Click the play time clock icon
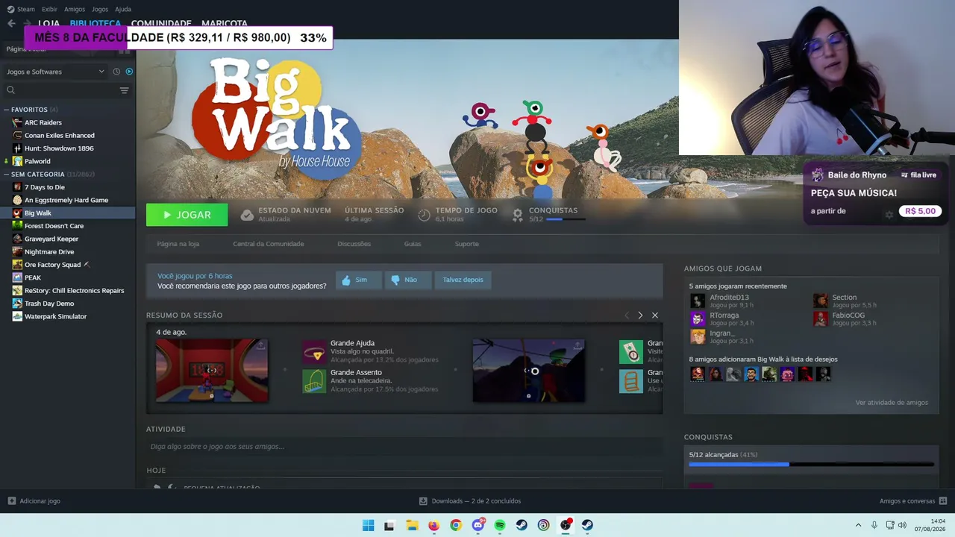This screenshot has width=955, height=537. pos(424,215)
